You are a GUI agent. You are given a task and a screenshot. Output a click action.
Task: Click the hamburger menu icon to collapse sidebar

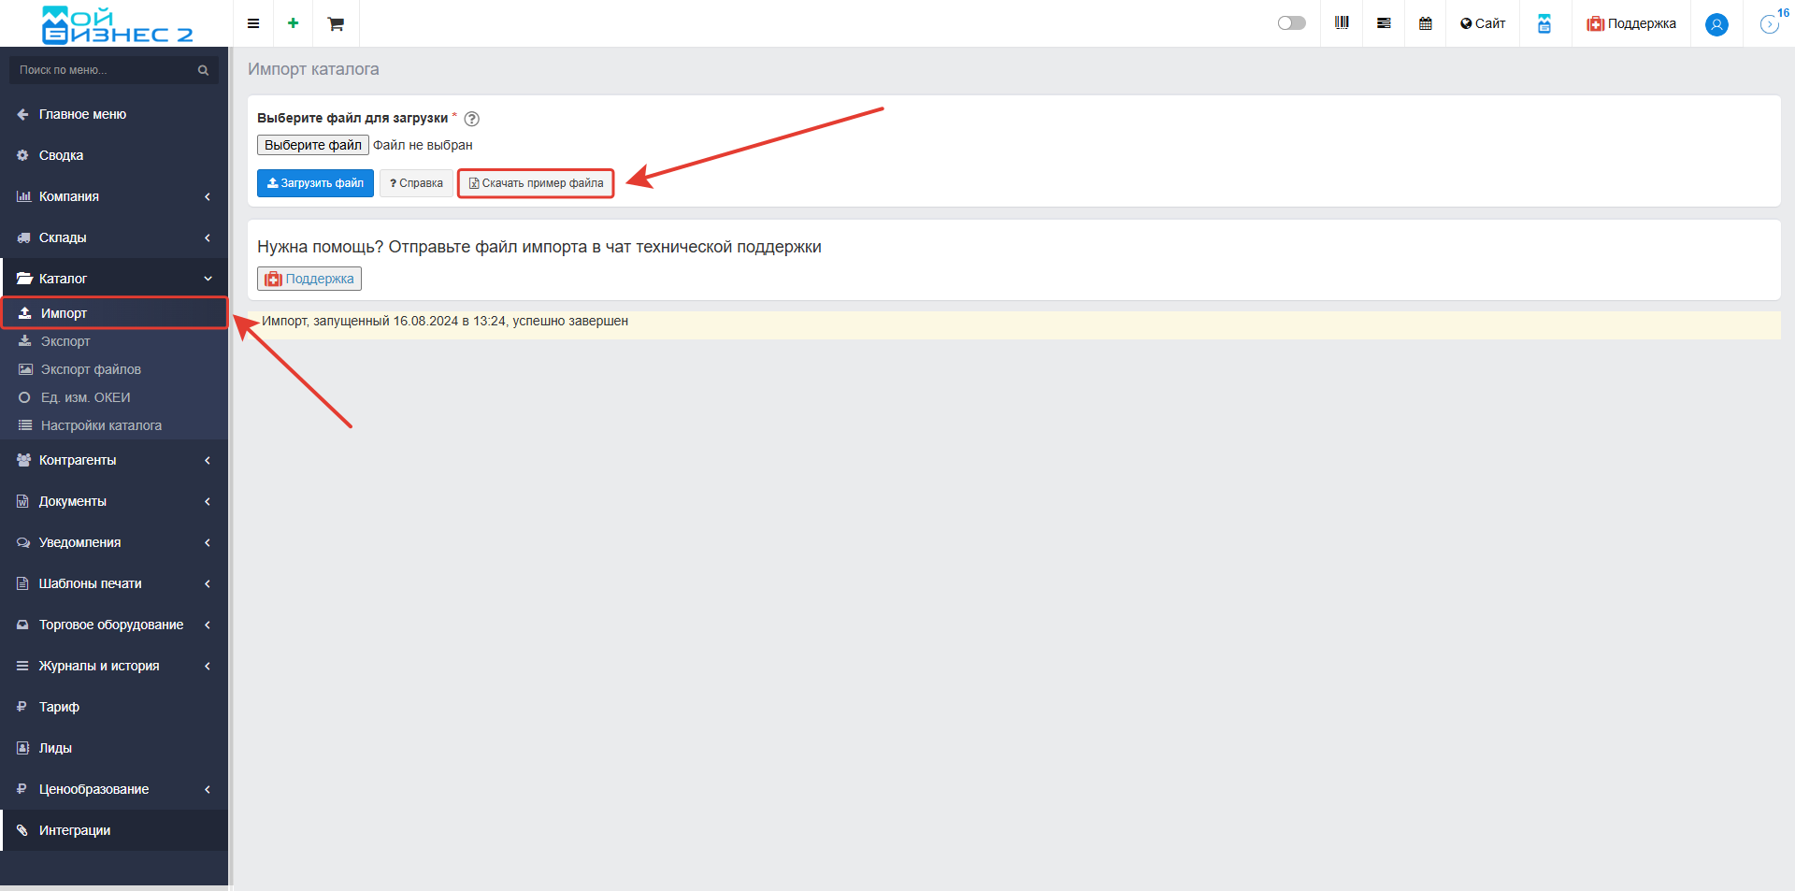(x=252, y=23)
